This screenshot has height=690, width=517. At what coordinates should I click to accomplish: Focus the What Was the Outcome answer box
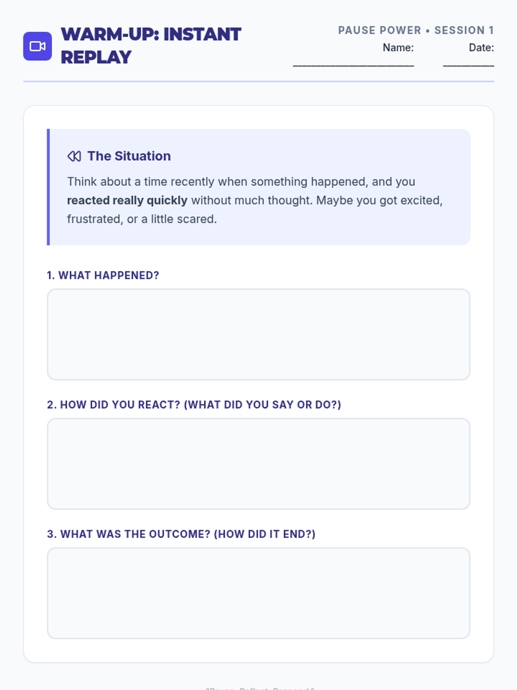click(258, 593)
